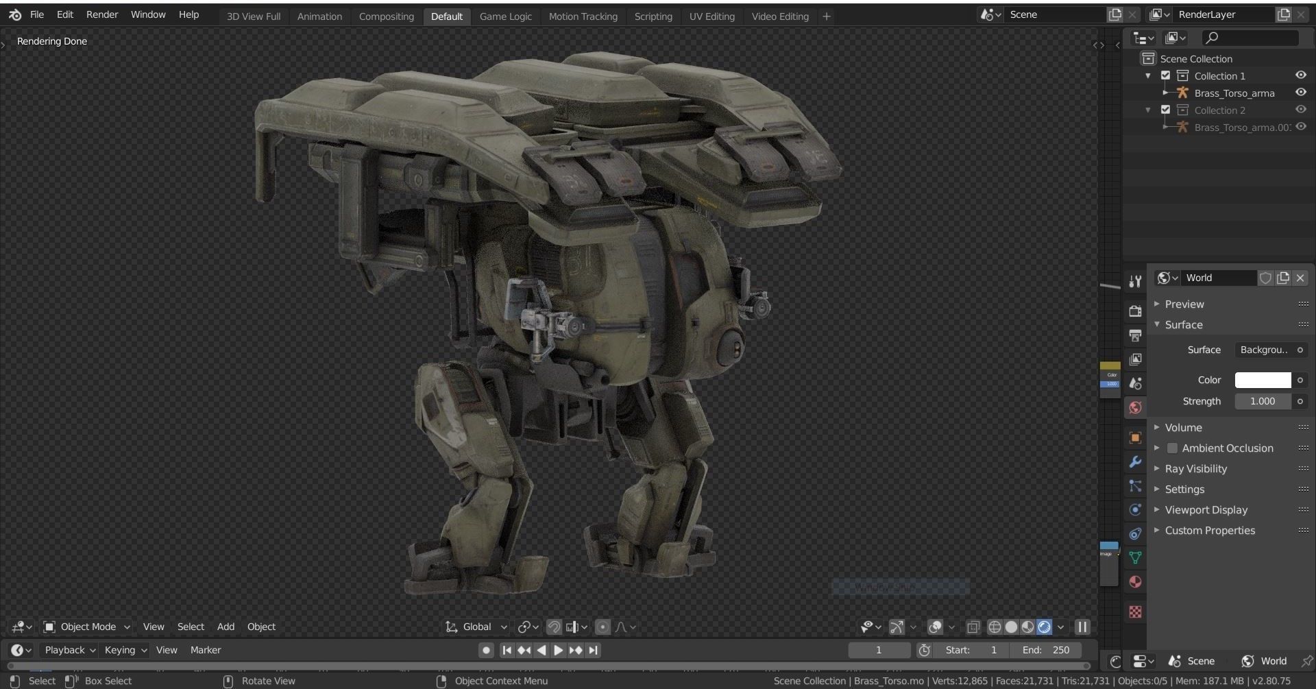Viewport: 1316px width, 689px height.
Task: Open the Particles properties tab
Action: click(x=1135, y=485)
